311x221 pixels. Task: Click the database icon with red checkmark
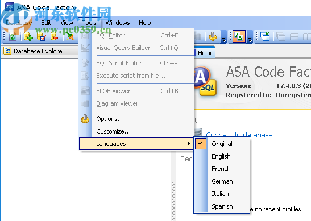coord(42,37)
